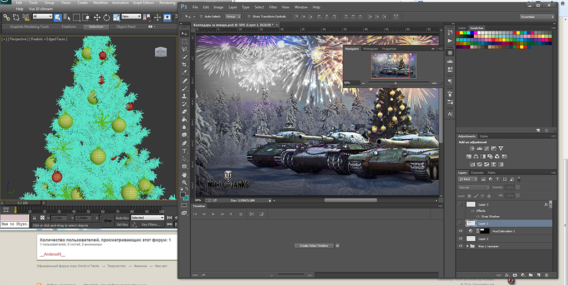Select the Hand tool

coord(184,175)
